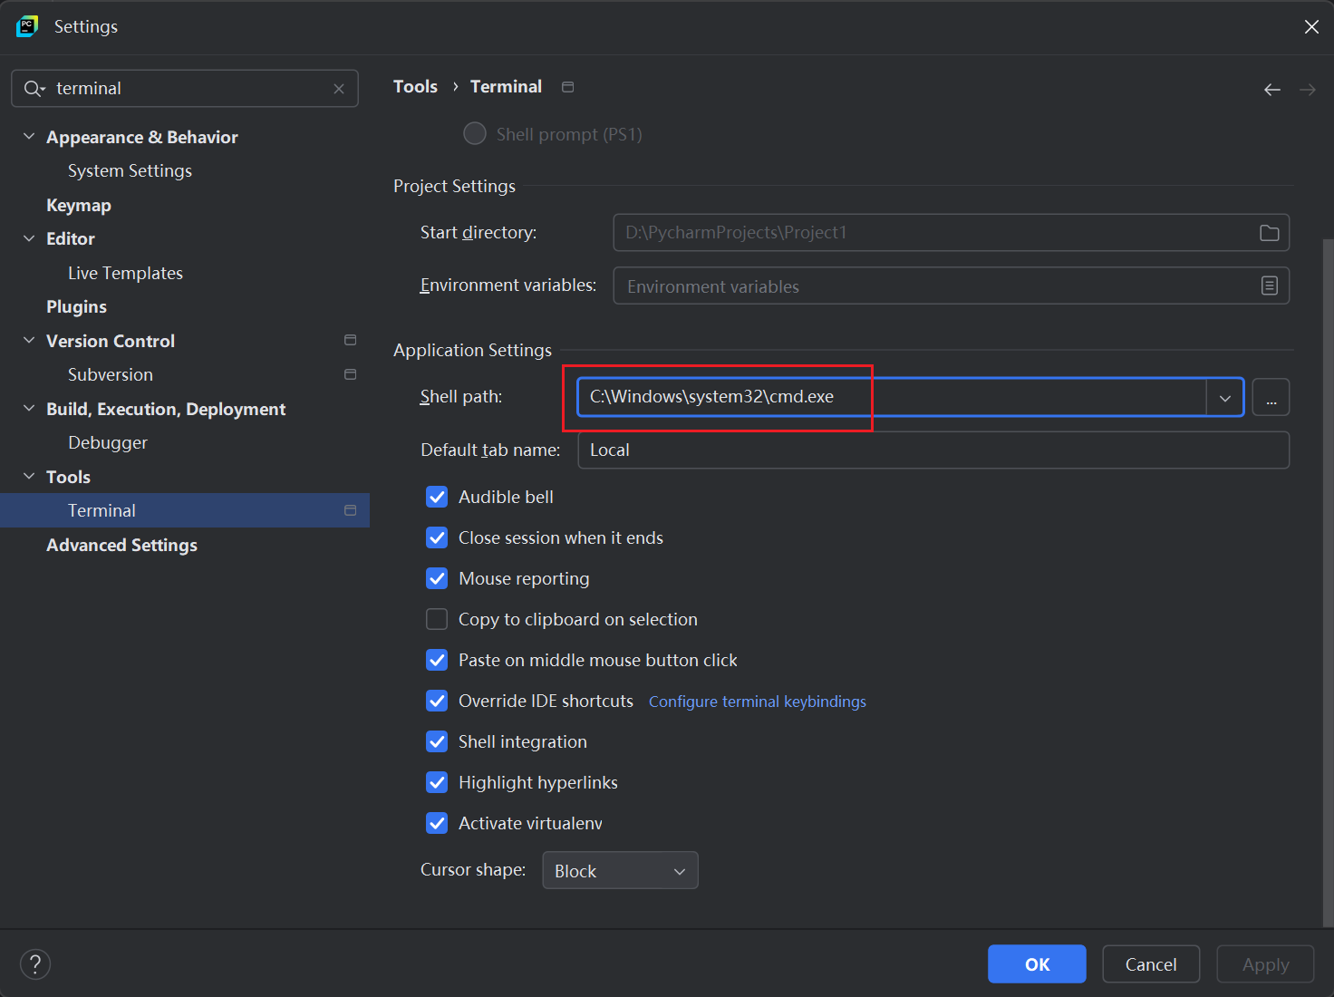Open the Plugins settings page
This screenshot has height=997, width=1334.
(76, 306)
